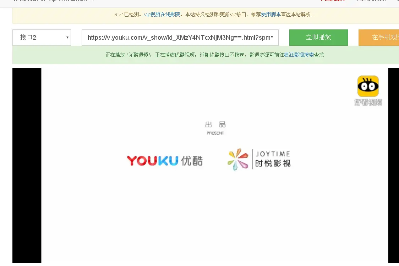Click the green 立即播放 button
Image resolution: width=399 pixels, height=266 pixels.
point(318,38)
